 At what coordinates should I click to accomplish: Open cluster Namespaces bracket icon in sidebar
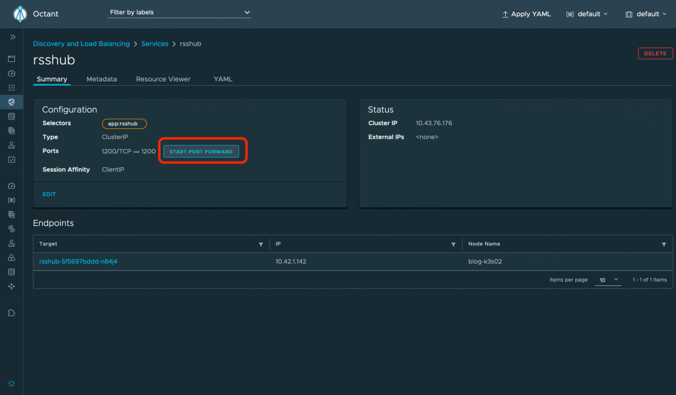pos(12,200)
